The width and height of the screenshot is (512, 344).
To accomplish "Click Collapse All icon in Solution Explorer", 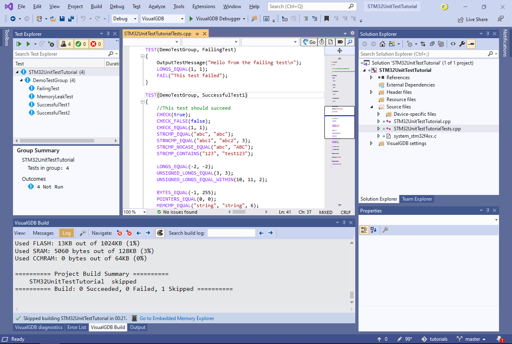I will 432,44.
